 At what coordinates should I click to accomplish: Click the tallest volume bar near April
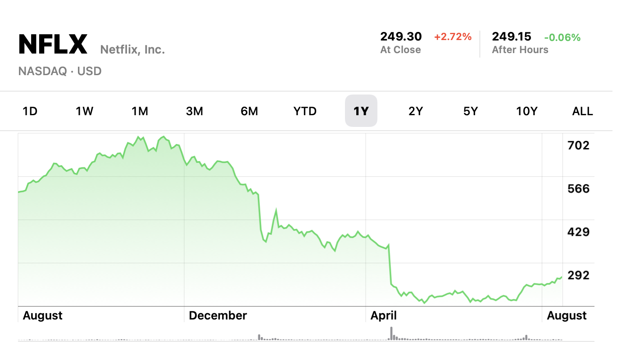click(x=391, y=333)
